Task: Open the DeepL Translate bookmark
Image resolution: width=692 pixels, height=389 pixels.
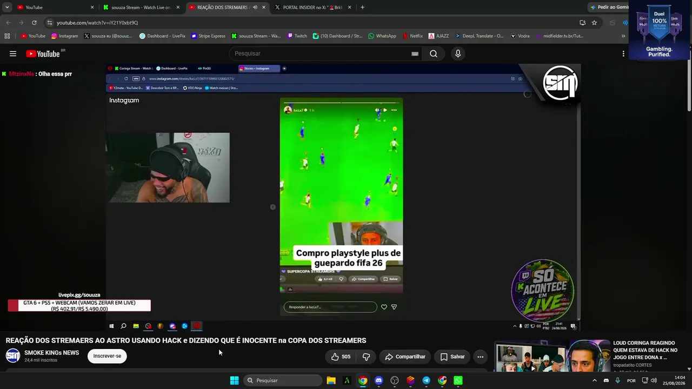Action: [479, 36]
